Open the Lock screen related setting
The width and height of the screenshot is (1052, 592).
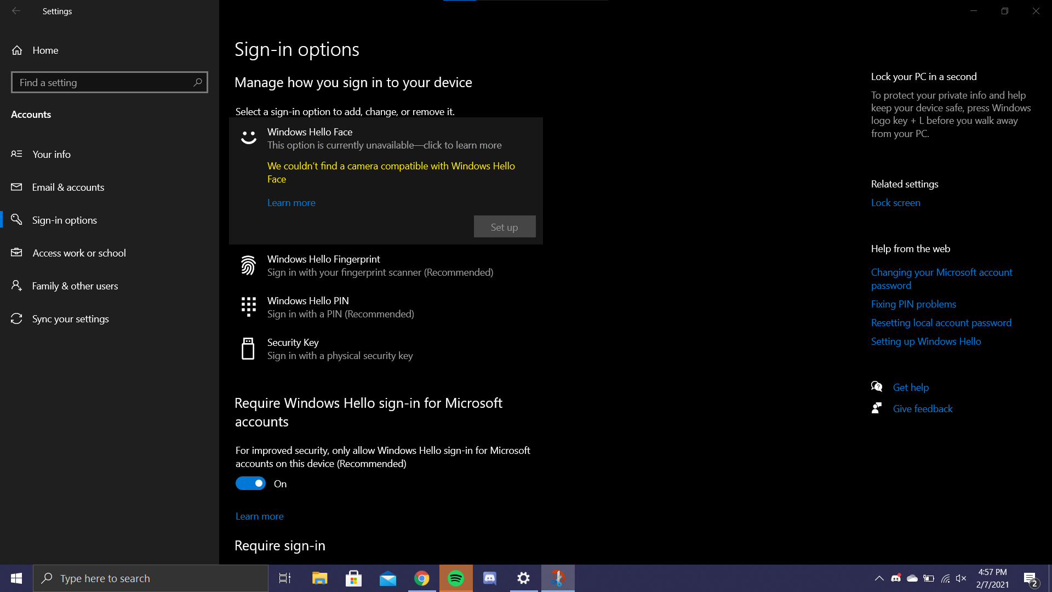895,202
